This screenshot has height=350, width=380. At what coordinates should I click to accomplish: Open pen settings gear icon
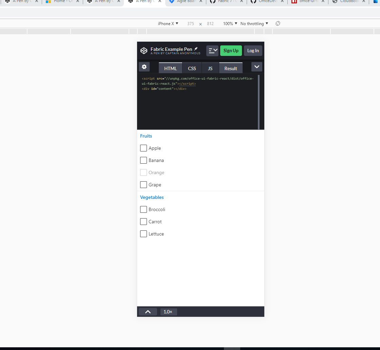coord(144,67)
